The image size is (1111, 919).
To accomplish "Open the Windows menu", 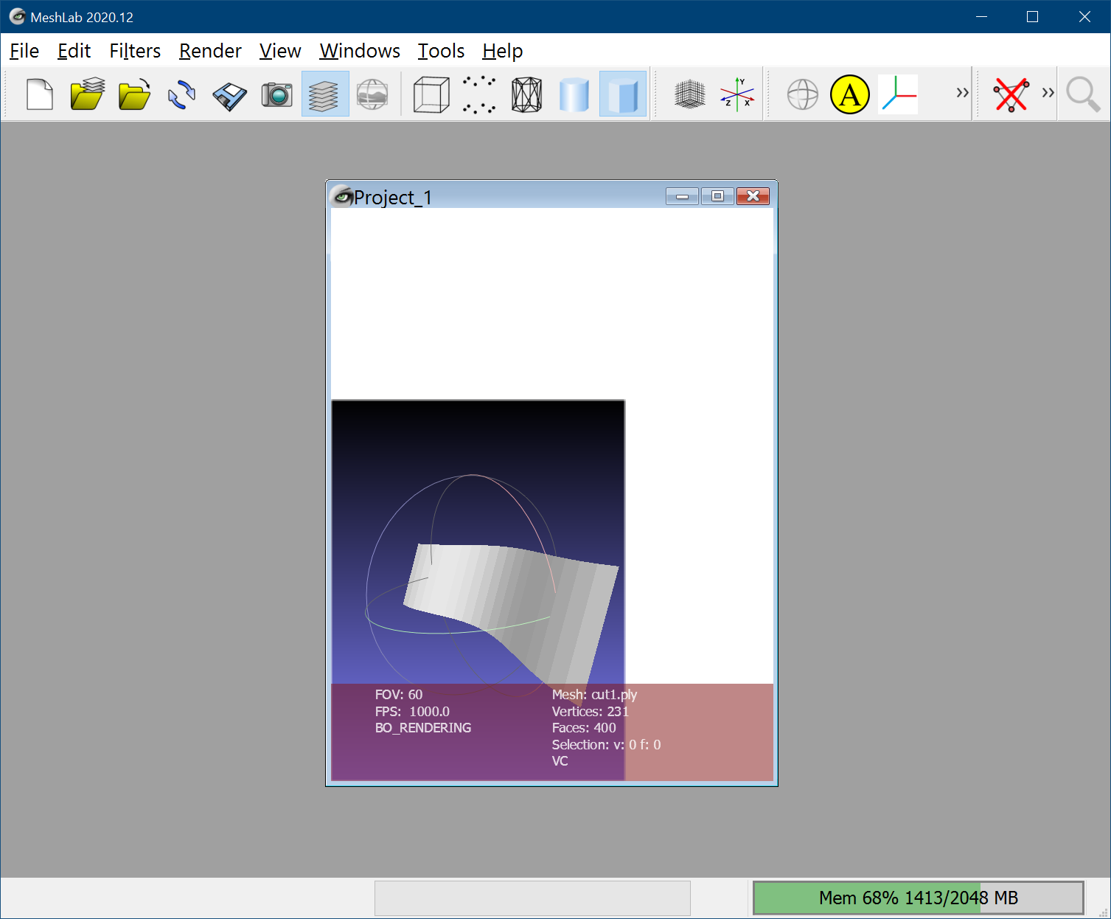I will tap(360, 51).
